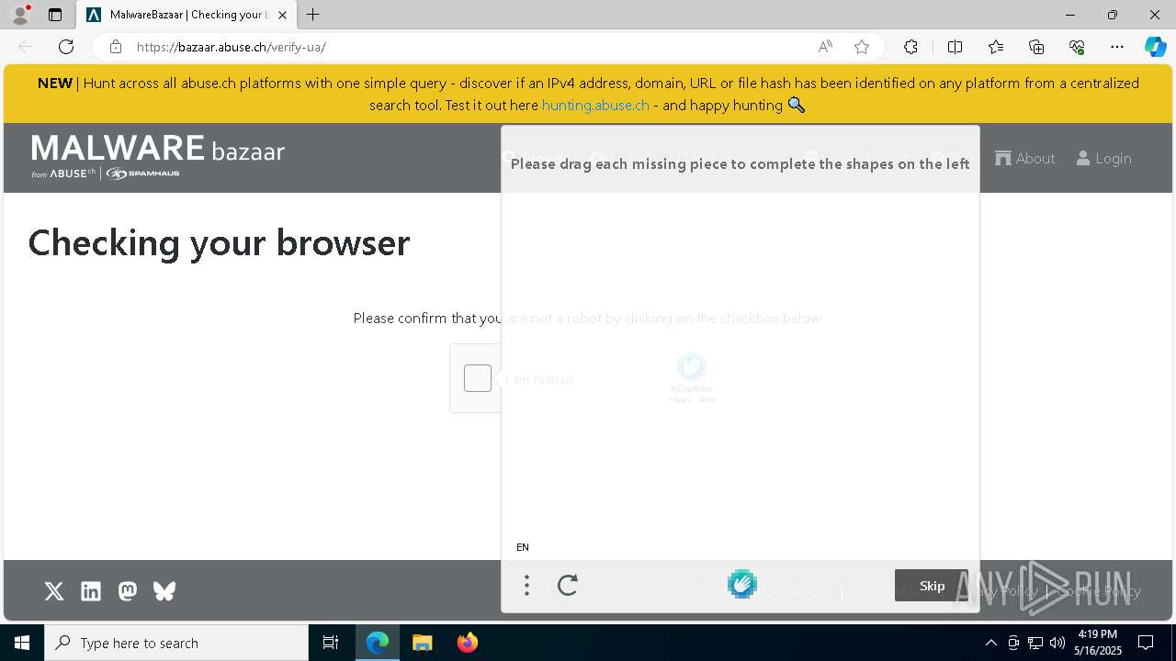Refresh the captcha challenge
Screen dimensions: 1176x661
pyautogui.click(x=568, y=586)
